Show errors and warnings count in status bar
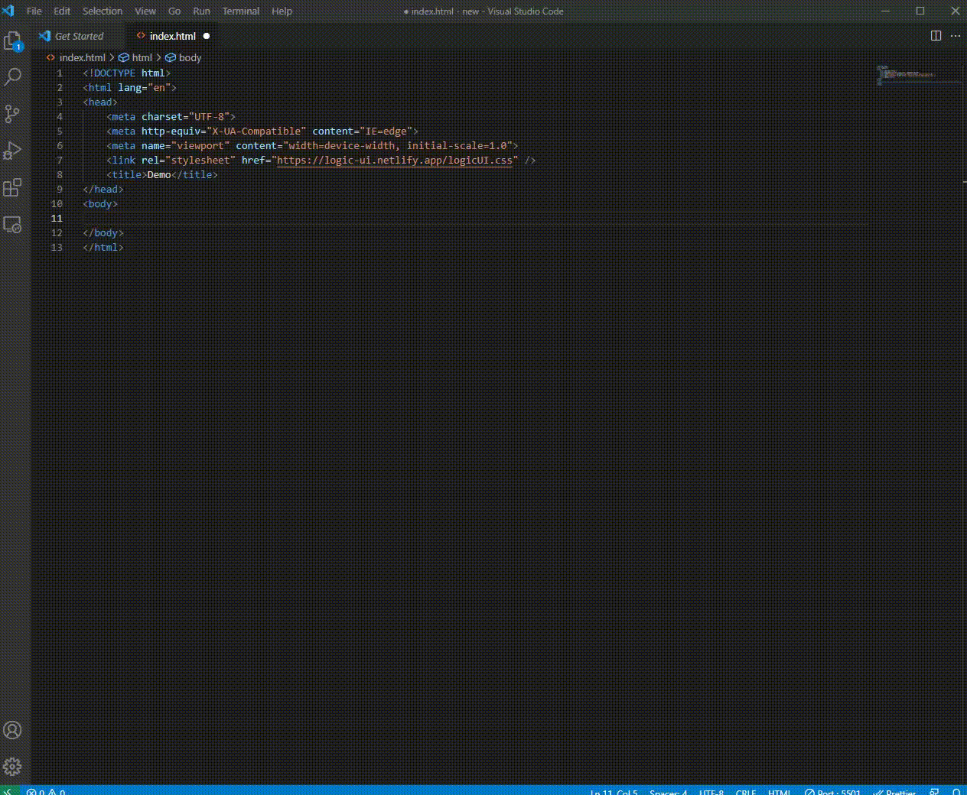The height and width of the screenshot is (795, 967). [x=46, y=792]
